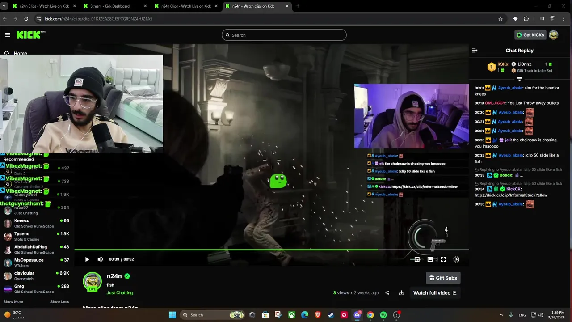Viewport: 572px width, 322px height.
Task: Expand recommended list with Show More
Action: [13, 301]
